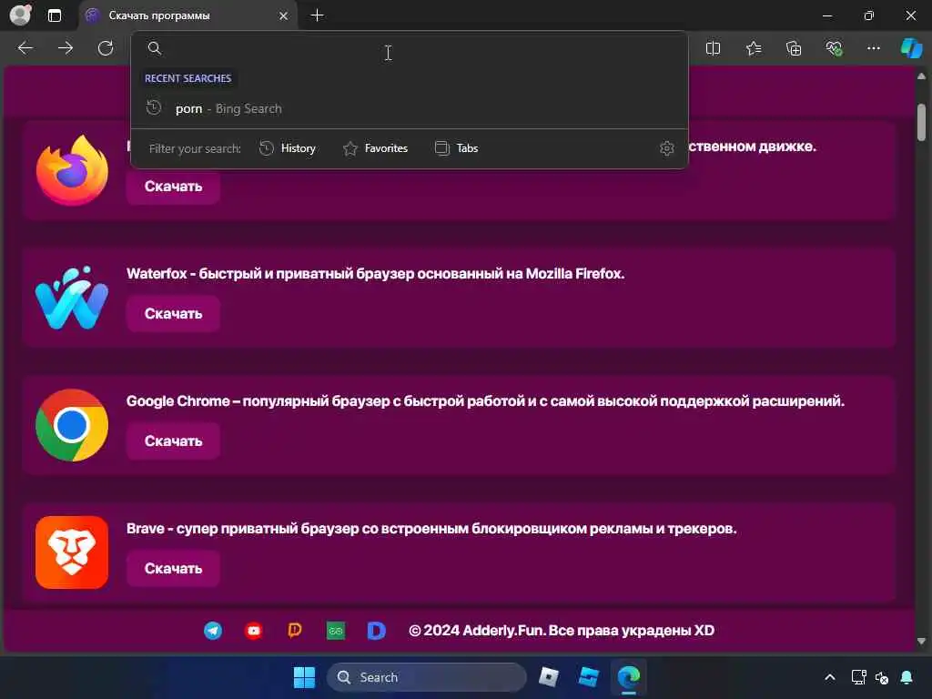Click the Brave lion logo
This screenshot has height=699, width=932.
click(72, 552)
